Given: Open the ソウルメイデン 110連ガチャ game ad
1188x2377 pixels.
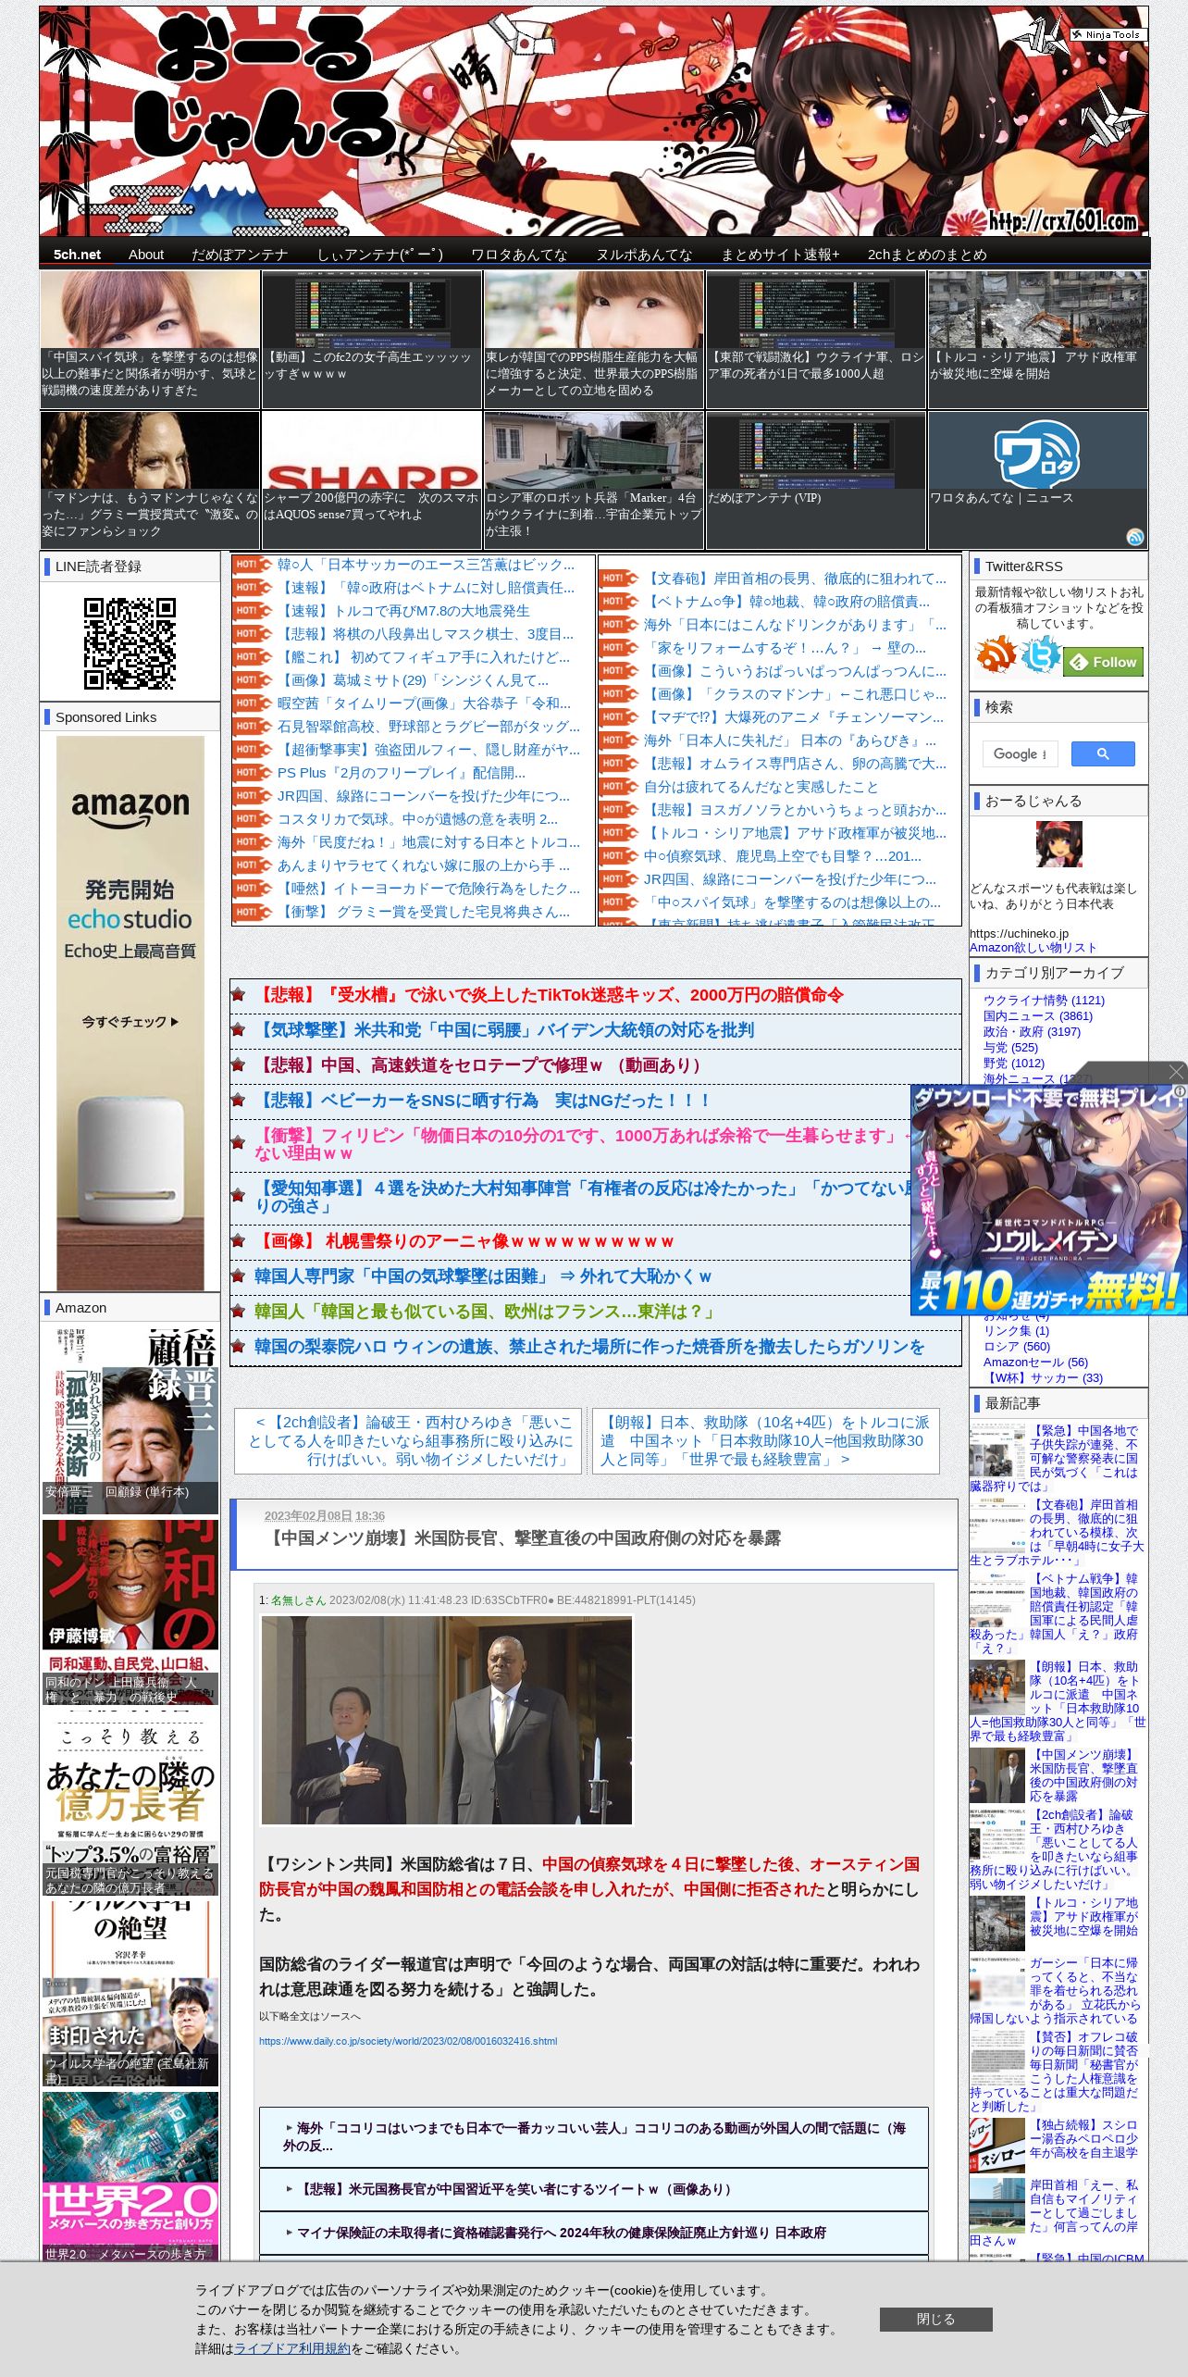Looking at the screenshot, I should coord(1048,1200).
